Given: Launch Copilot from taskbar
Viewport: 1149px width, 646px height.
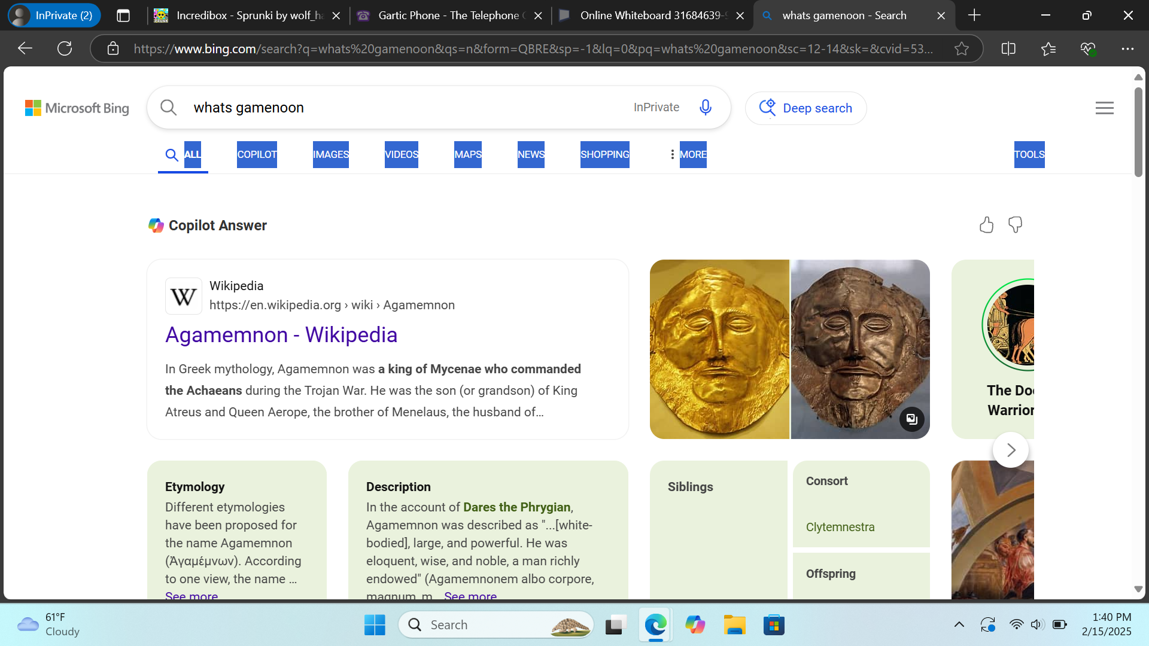Looking at the screenshot, I should click(x=695, y=625).
